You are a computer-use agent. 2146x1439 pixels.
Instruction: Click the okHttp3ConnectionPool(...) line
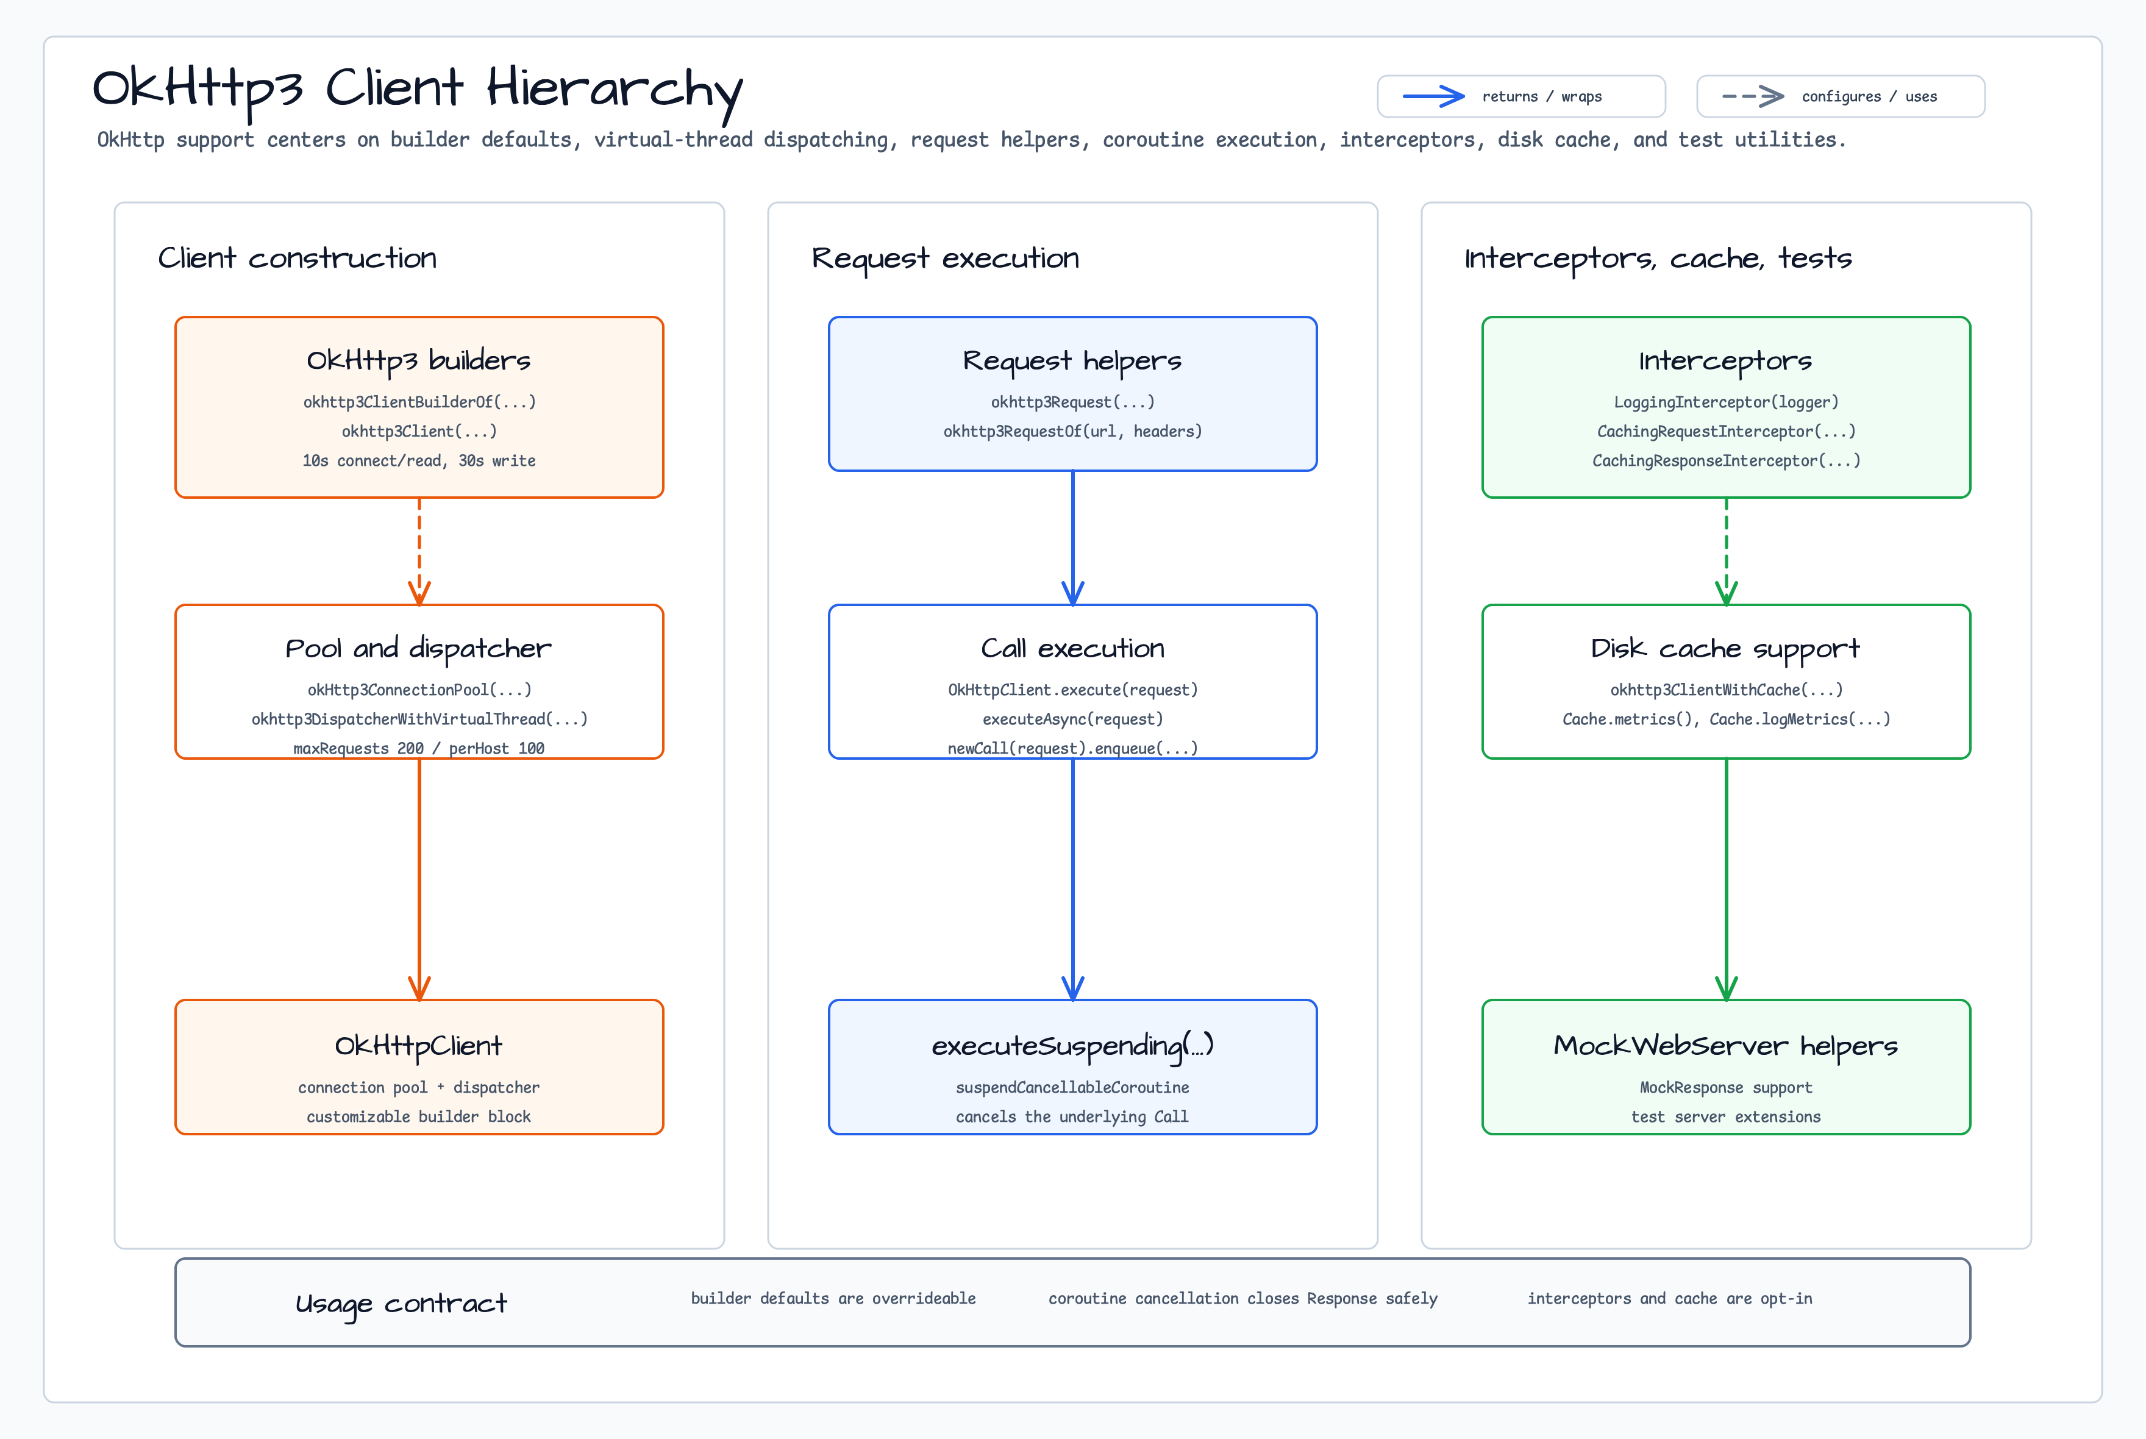coord(419,689)
